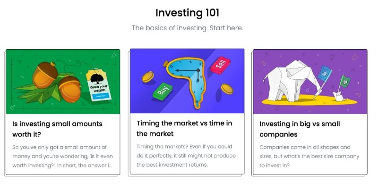378x184 pixels.
Task: Click the green Buy button graphic
Action: click(163, 92)
